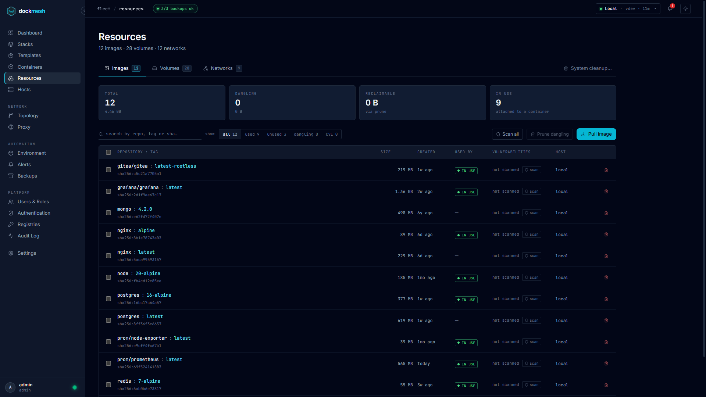Click the page vertical scrollbar

pos(704,178)
